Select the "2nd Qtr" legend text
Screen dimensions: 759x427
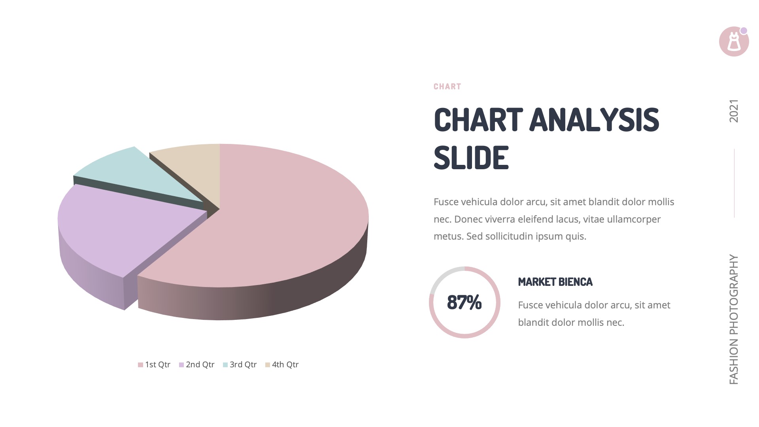[x=200, y=365]
